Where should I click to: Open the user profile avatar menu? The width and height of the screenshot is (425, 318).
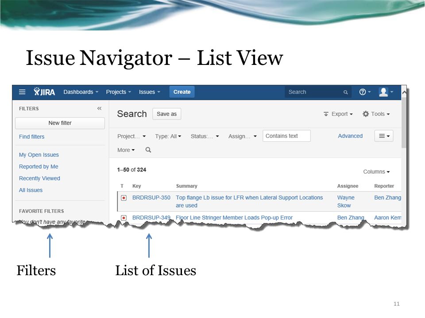(386, 92)
